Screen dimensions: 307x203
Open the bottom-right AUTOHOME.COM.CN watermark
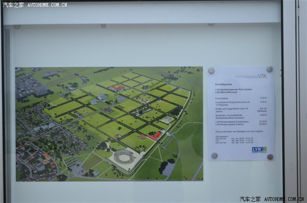click(x=272, y=199)
